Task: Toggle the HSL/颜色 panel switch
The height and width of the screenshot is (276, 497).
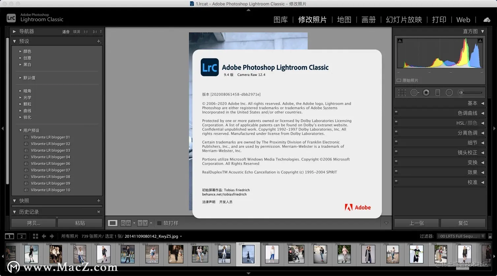Action: pyautogui.click(x=396, y=122)
